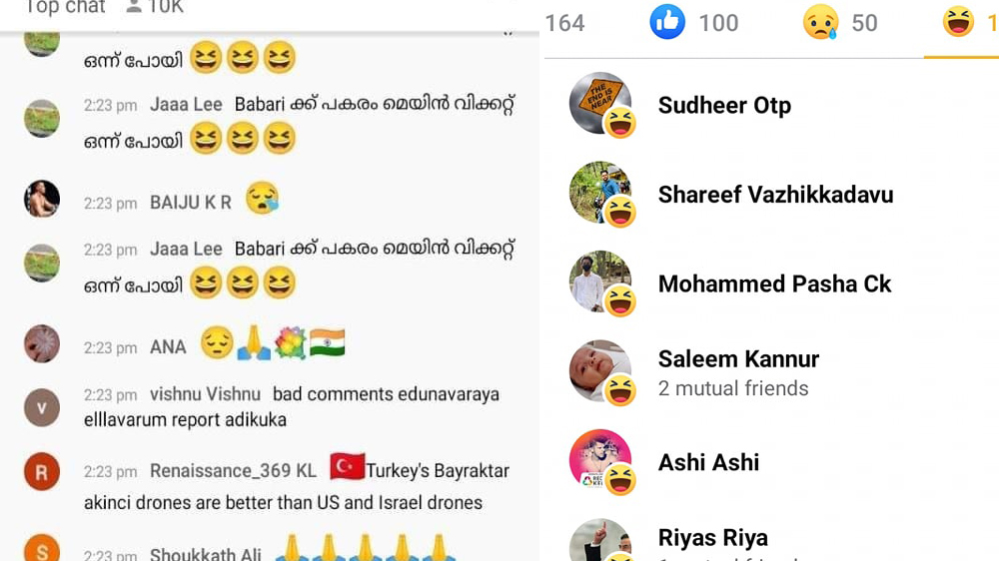Click vishnu Vishnu's V avatar icon

(x=42, y=407)
